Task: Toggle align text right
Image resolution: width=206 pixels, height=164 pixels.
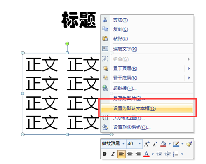Action: (138, 154)
